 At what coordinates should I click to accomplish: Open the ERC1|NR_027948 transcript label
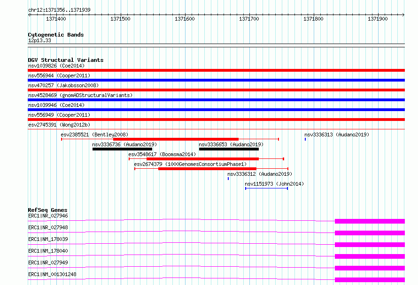tap(48, 227)
